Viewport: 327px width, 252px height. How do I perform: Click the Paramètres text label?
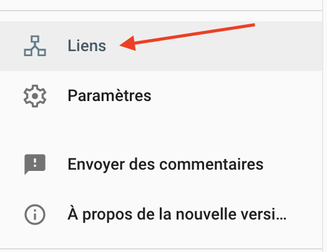coord(109,95)
